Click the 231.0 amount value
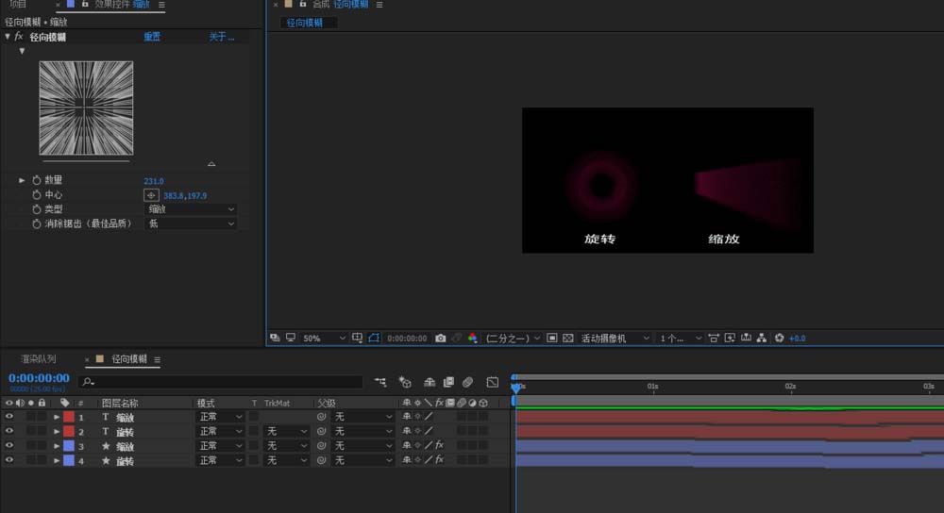Screen dimensions: 944x513 154,181
